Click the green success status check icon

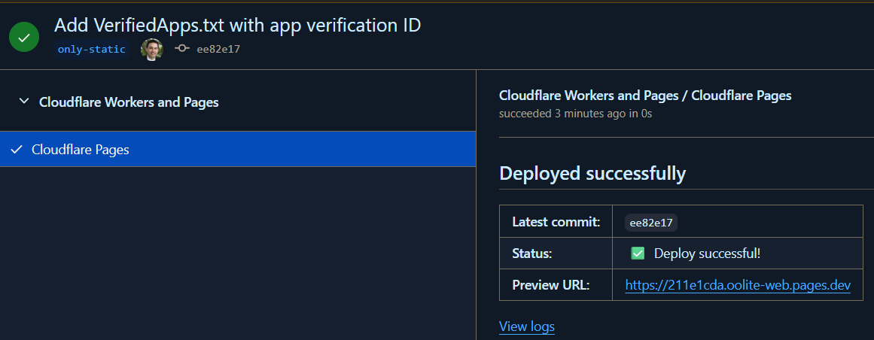coord(24,38)
